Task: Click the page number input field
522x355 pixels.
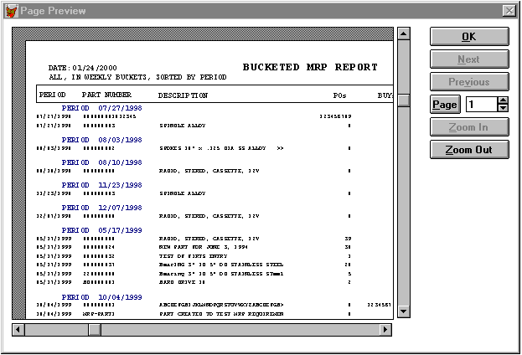Action: (482, 105)
